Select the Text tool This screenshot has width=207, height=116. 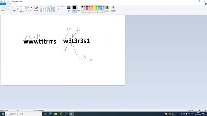31,7
